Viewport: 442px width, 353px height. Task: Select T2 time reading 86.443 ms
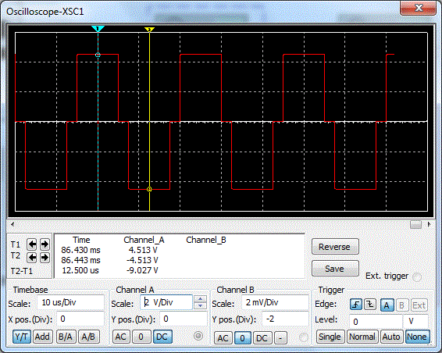coord(80,260)
